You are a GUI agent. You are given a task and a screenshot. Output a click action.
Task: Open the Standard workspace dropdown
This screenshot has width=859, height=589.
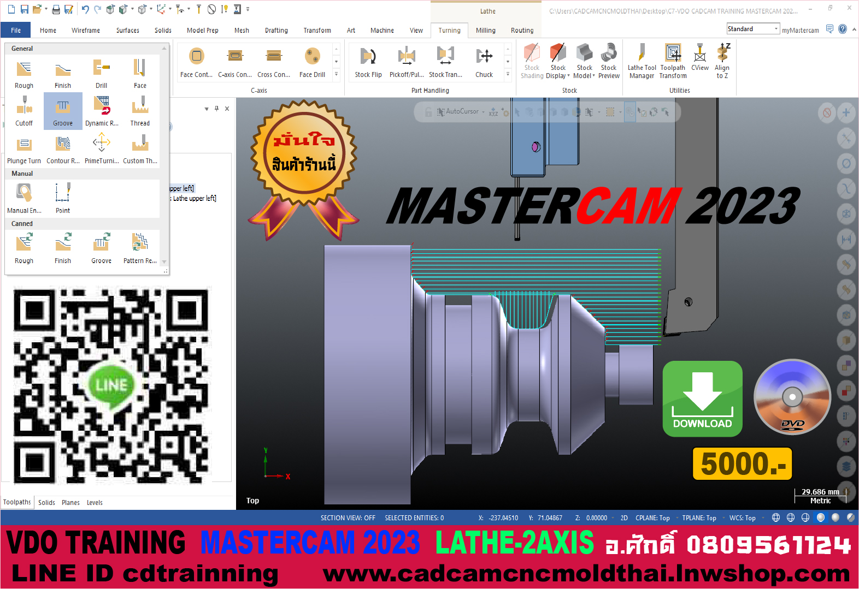[752, 29]
